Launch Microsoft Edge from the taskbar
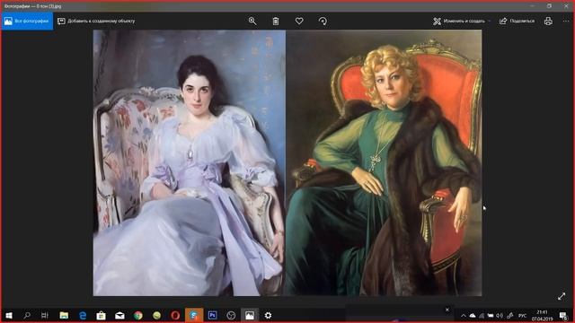The width and height of the screenshot is (575, 323). (x=83, y=315)
